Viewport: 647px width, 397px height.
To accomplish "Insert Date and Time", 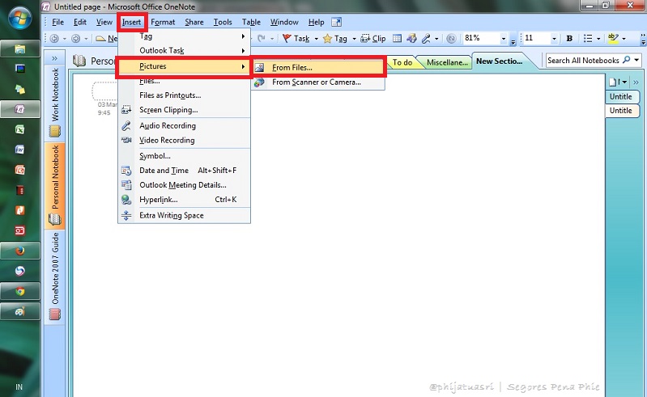I will (x=184, y=171).
